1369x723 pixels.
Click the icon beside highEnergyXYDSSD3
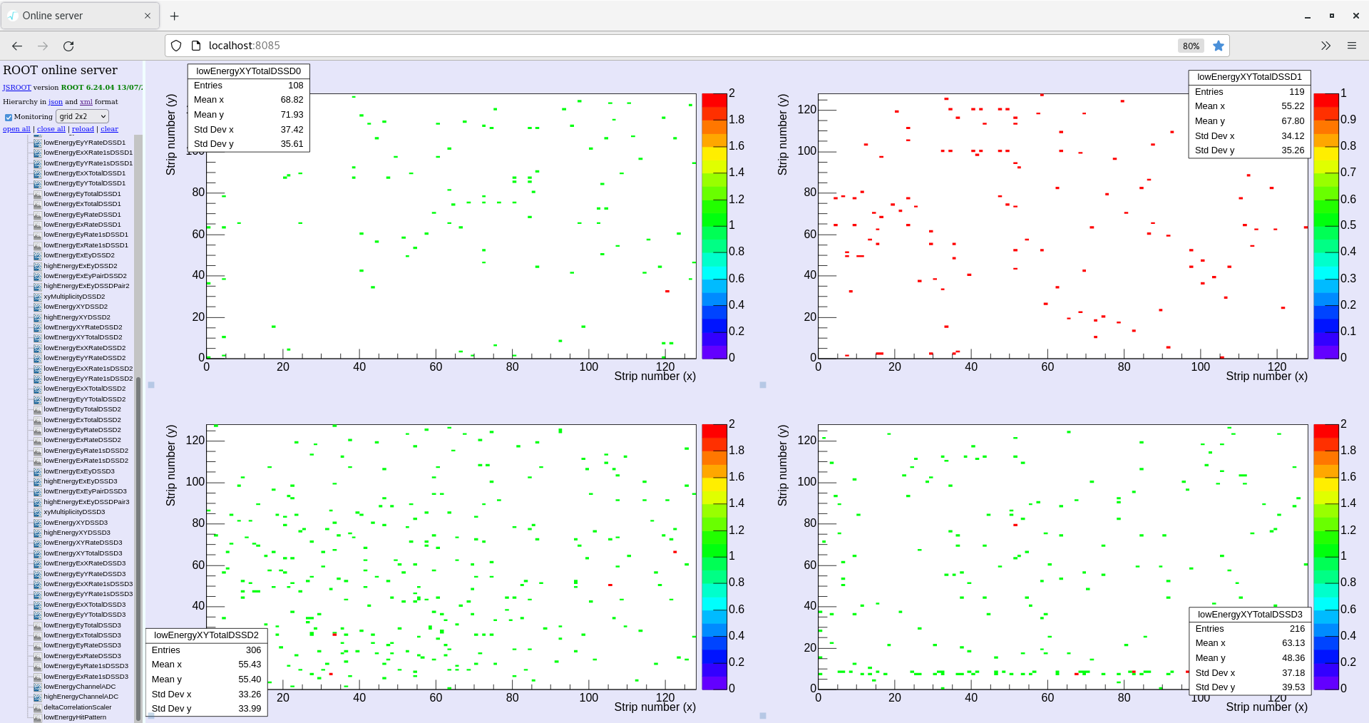tap(38, 533)
